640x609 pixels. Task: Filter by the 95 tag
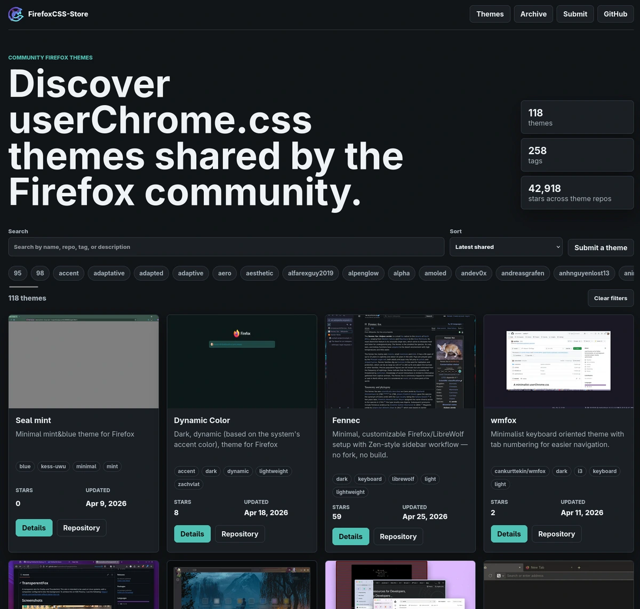click(18, 273)
